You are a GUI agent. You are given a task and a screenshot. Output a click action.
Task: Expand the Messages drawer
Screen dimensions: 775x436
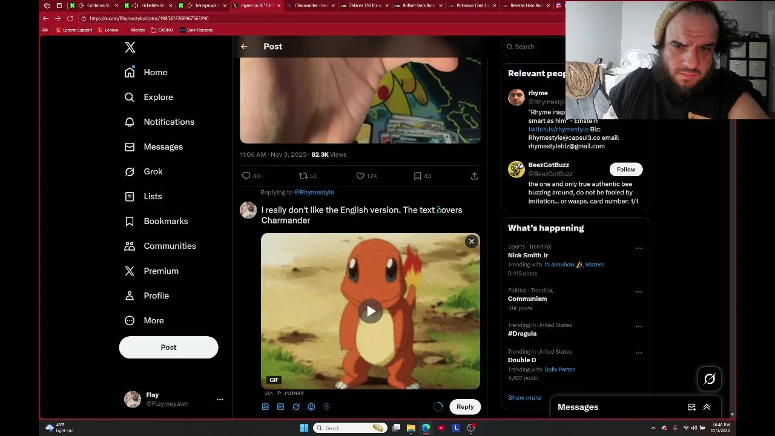pyautogui.click(x=707, y=408)
